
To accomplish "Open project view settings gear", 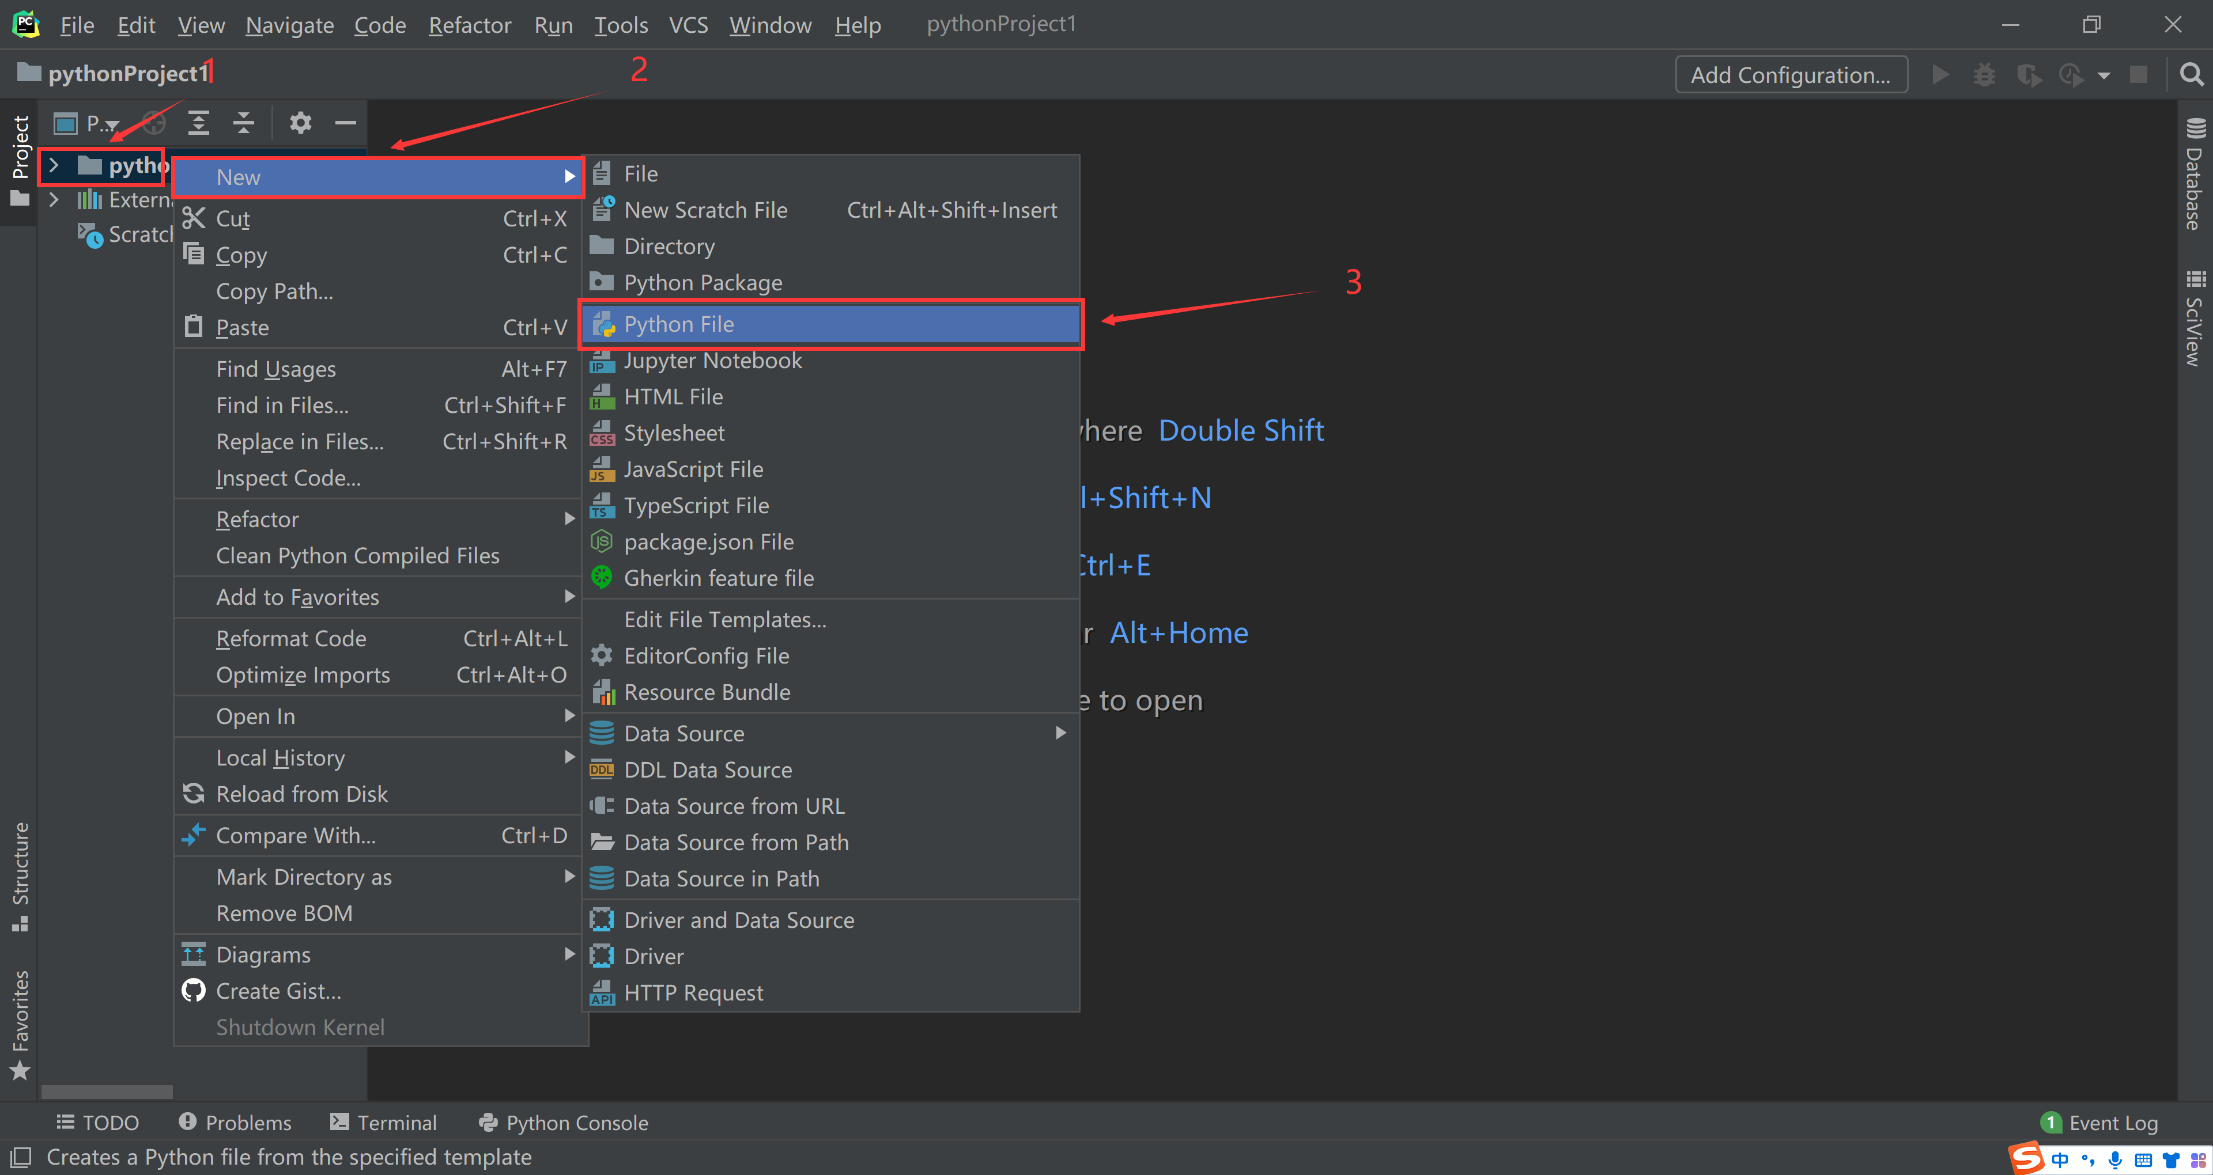I will pos(300,123).
